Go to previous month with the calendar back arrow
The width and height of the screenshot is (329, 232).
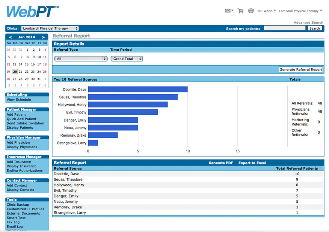[9, 37]
